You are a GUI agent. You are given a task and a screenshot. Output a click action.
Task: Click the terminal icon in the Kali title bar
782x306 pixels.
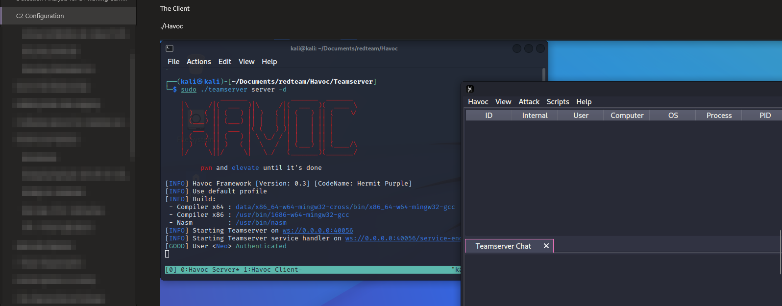tap(170, 48)
